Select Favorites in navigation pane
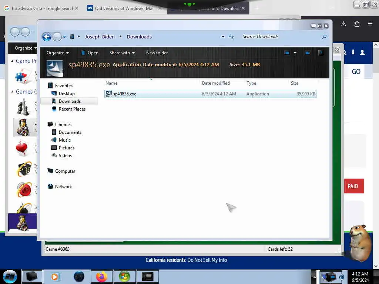Viewport: 379px width, 284px height. (64, 85)
